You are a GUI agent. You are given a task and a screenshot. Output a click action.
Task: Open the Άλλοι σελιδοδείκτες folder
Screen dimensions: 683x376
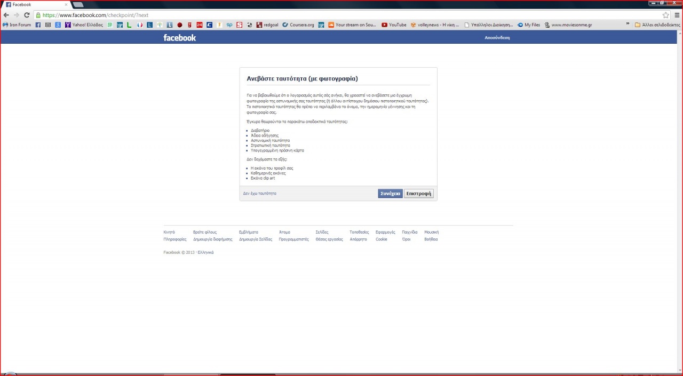pos(657,25)
